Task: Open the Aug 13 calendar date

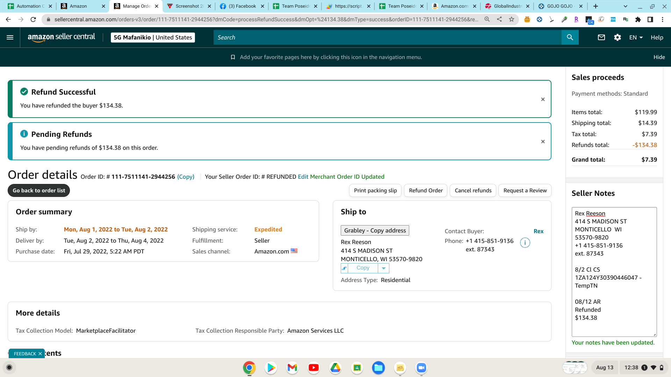Action: [x=605, y=368]
